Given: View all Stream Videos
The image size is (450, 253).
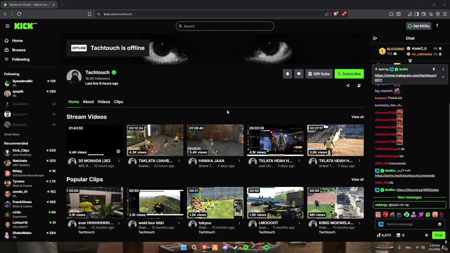Looking at the screenshot, I should click(358, 117).
